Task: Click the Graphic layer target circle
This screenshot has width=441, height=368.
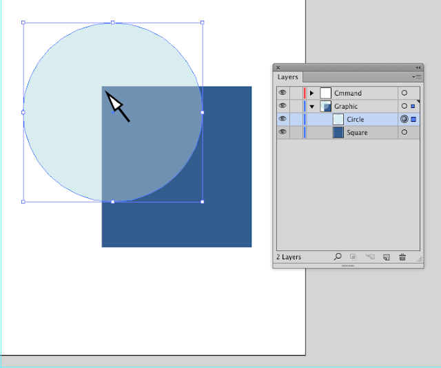Action: (404, 106)
